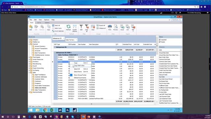211x119 pixels.
Task: Open the Options menu
Action: pos(47,20)
